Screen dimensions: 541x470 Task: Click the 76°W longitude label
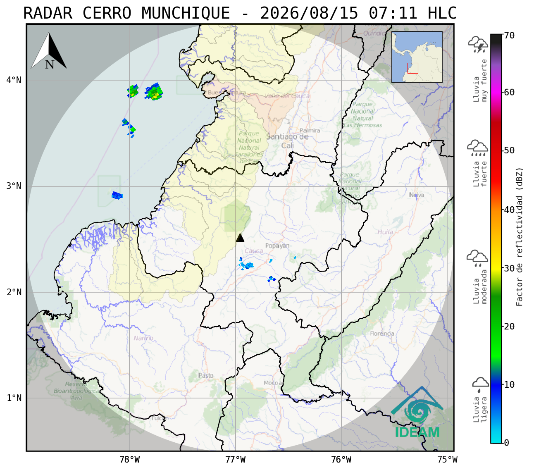pyautogui.click(x=341, y=459)
